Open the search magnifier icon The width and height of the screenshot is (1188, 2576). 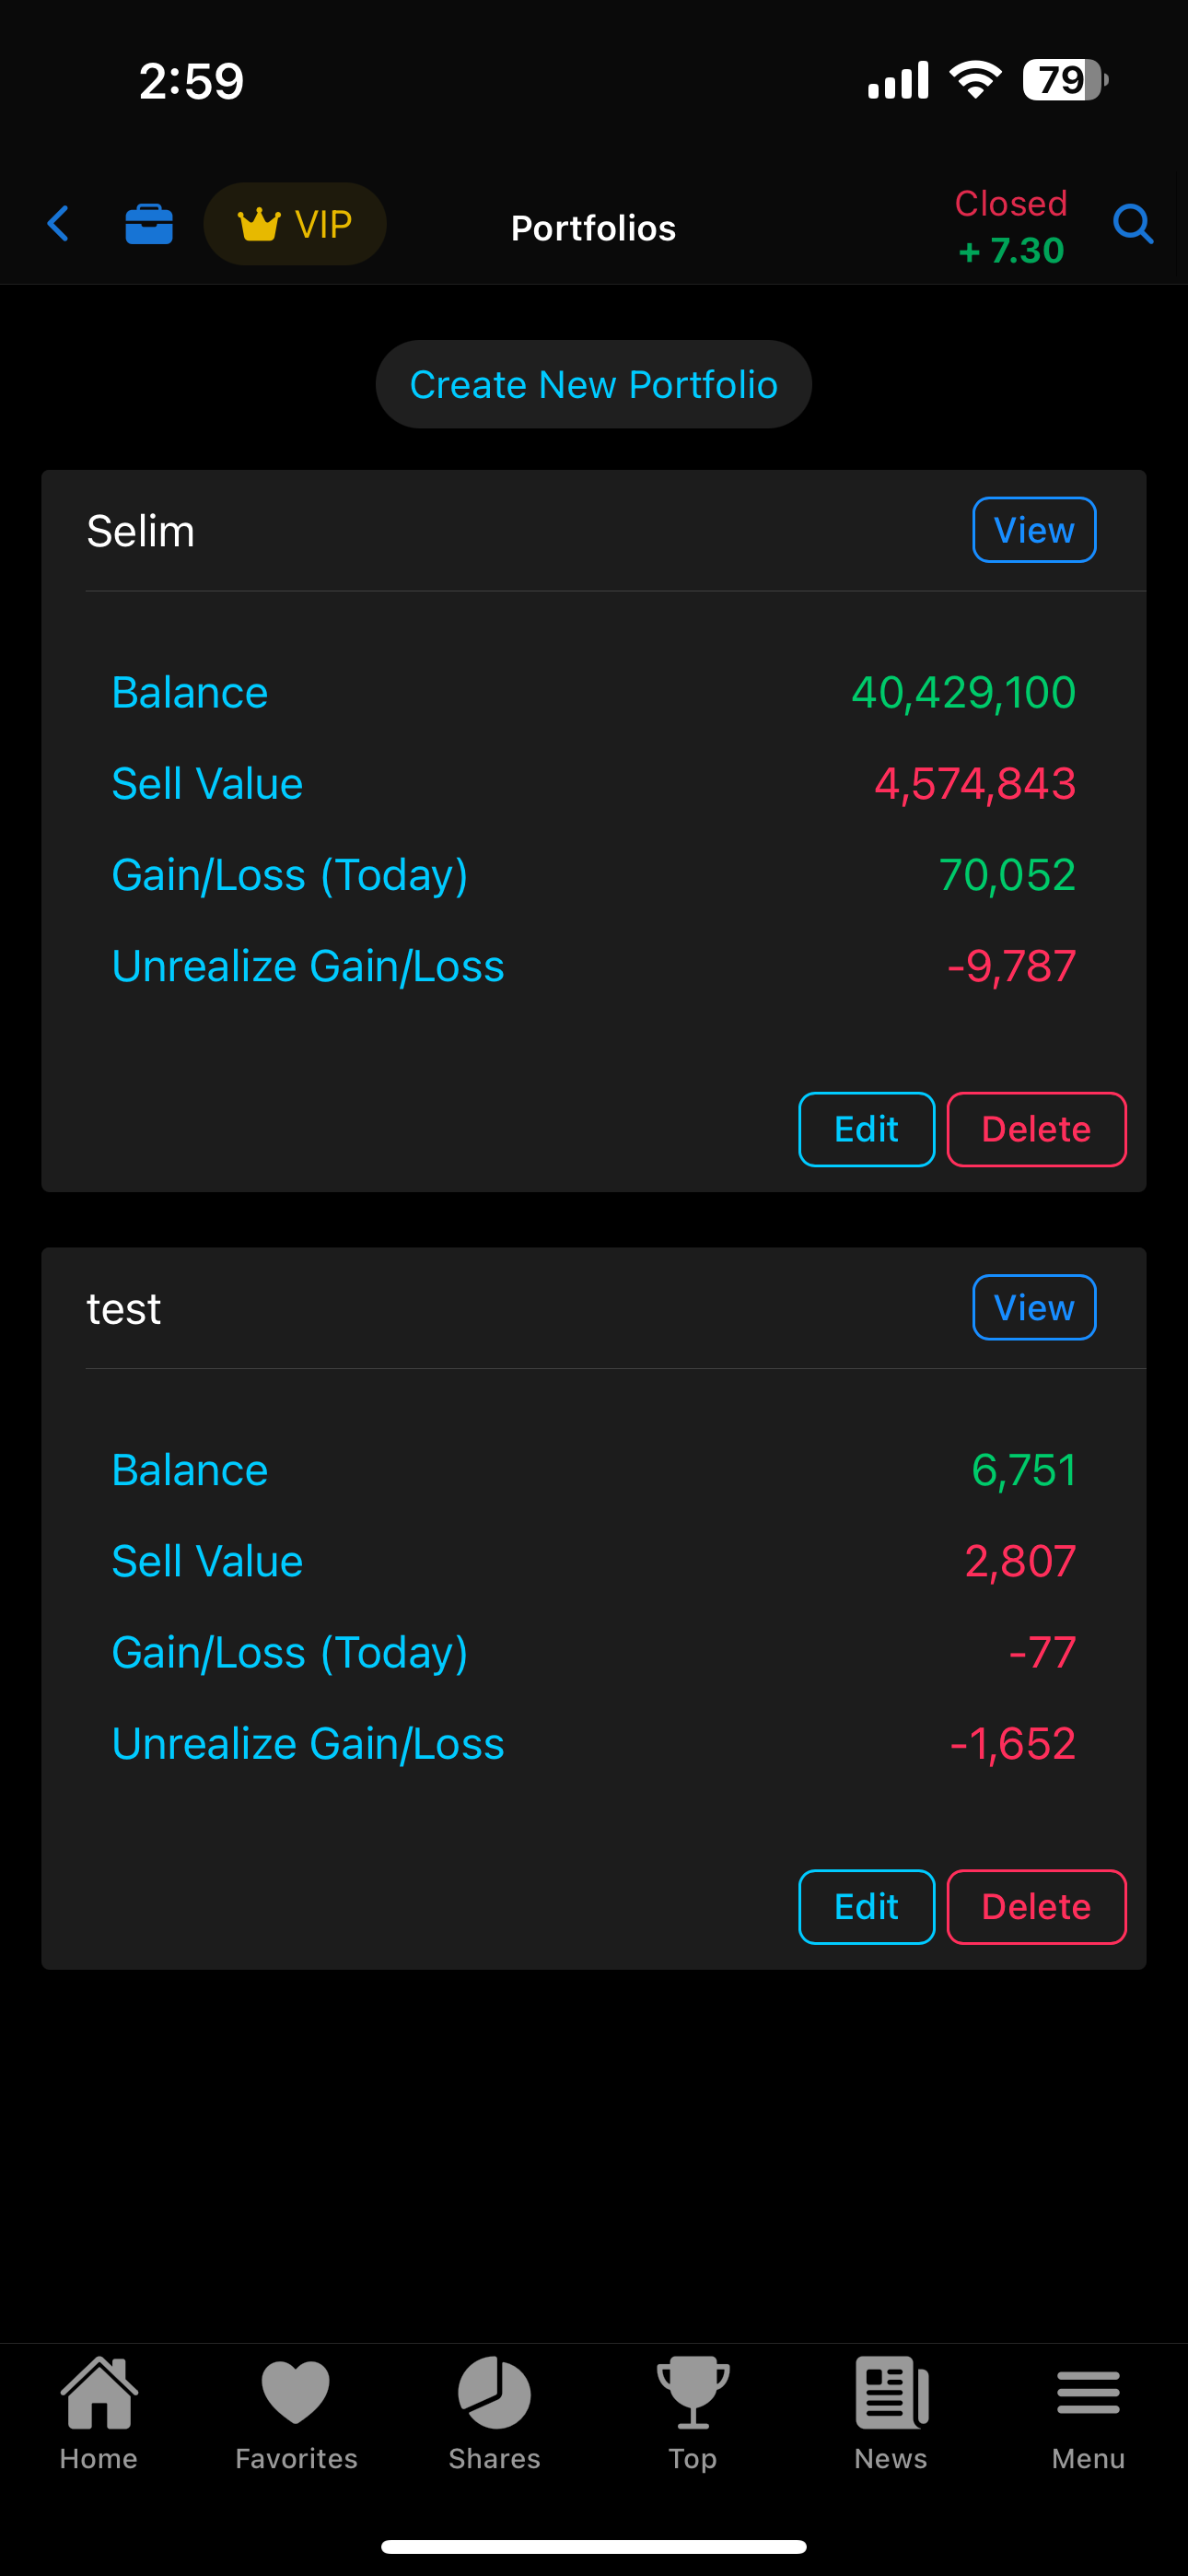tap(1132, 224)
